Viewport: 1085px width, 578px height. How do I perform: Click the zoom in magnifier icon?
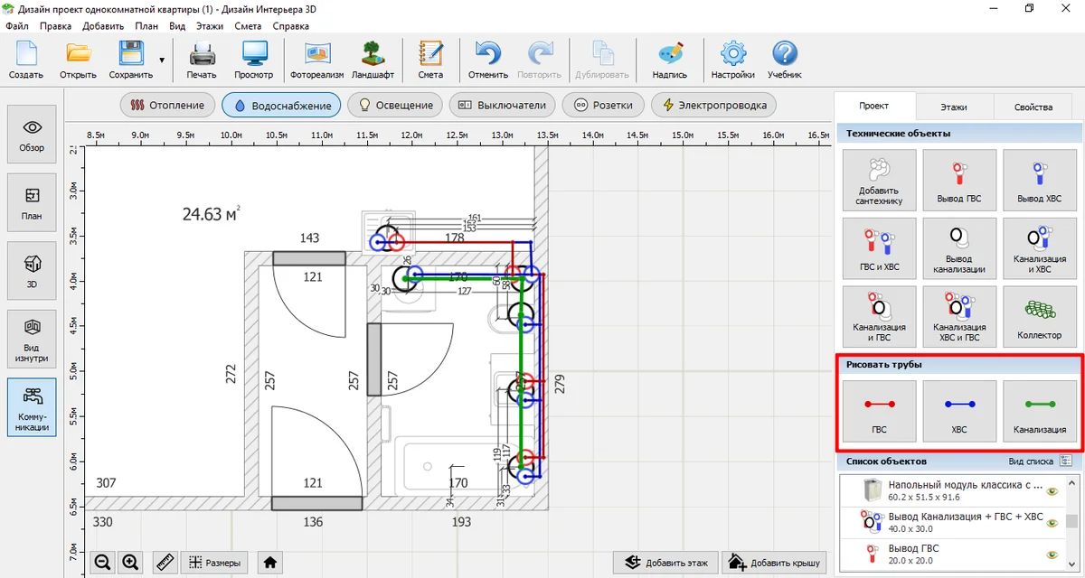pyautogui.click(x=131, y=562)
